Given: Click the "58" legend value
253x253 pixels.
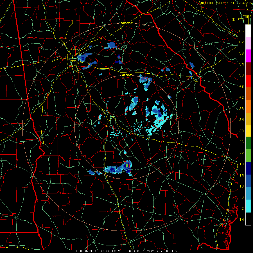Looking at the screenshot, I should coord(241,53).
